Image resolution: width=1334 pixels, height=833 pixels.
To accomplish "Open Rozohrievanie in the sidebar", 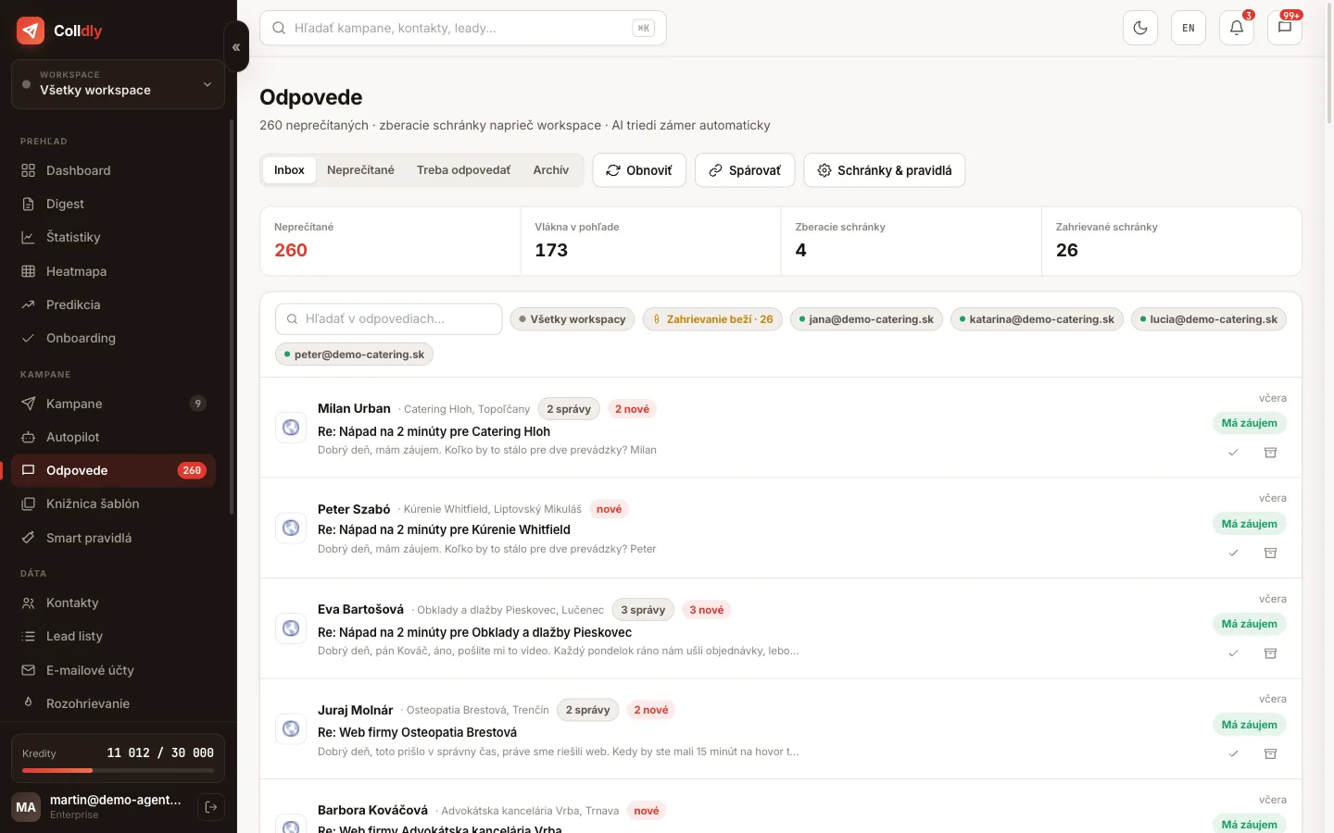I will (113, 703).
